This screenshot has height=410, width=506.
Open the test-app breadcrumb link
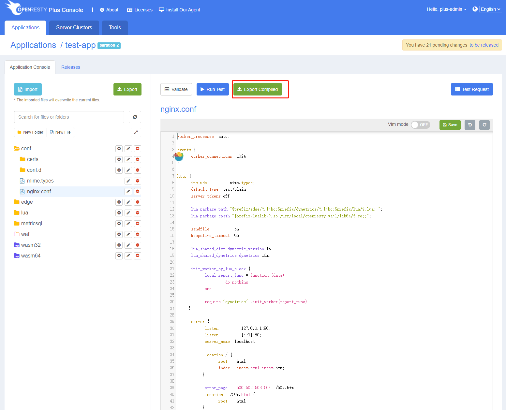[x=81, y=45]
